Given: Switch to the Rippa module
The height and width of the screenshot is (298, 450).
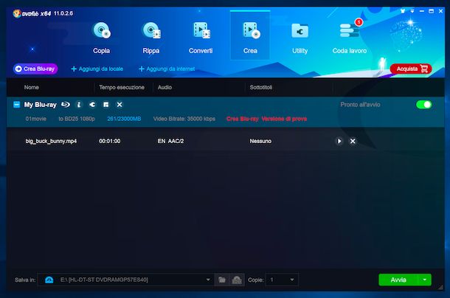Looking at the screenshot, I should (x=151, y=38).
